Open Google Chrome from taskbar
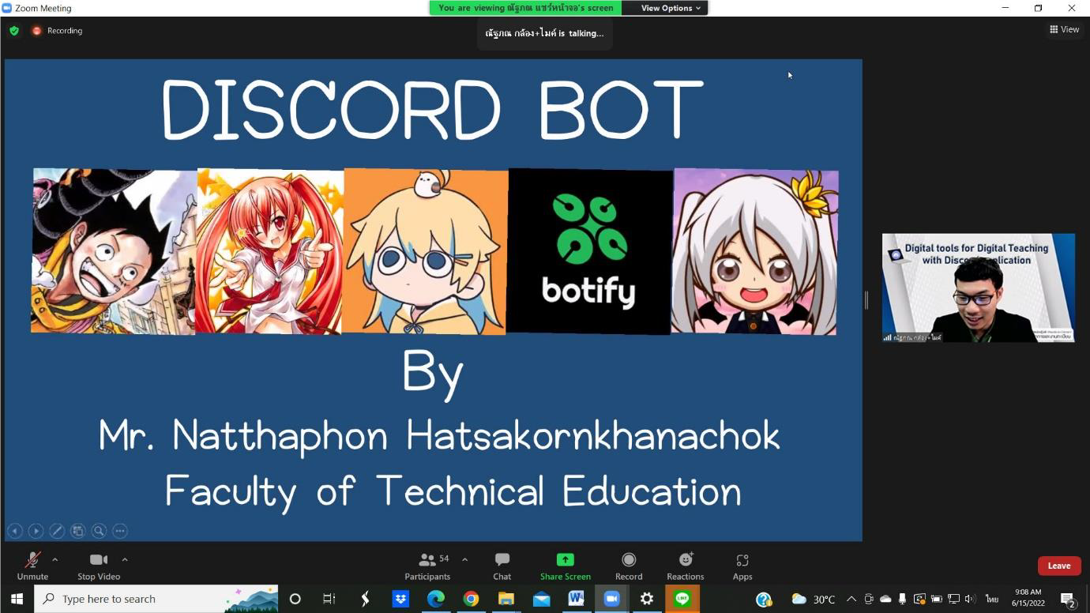This screenshot has height=613, width=1090. 471,599
